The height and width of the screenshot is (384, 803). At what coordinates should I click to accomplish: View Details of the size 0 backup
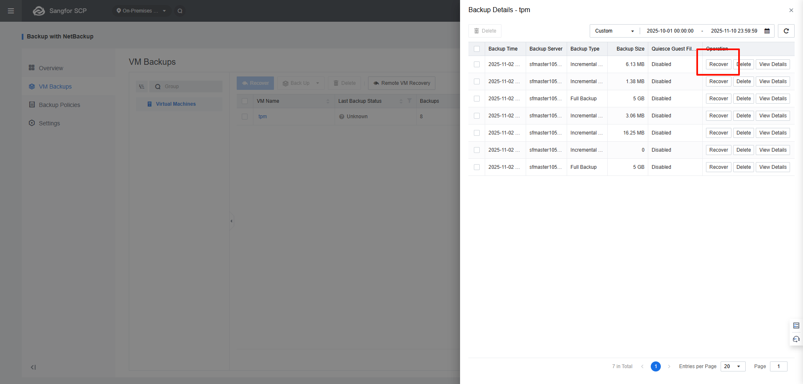pos(773,150)
